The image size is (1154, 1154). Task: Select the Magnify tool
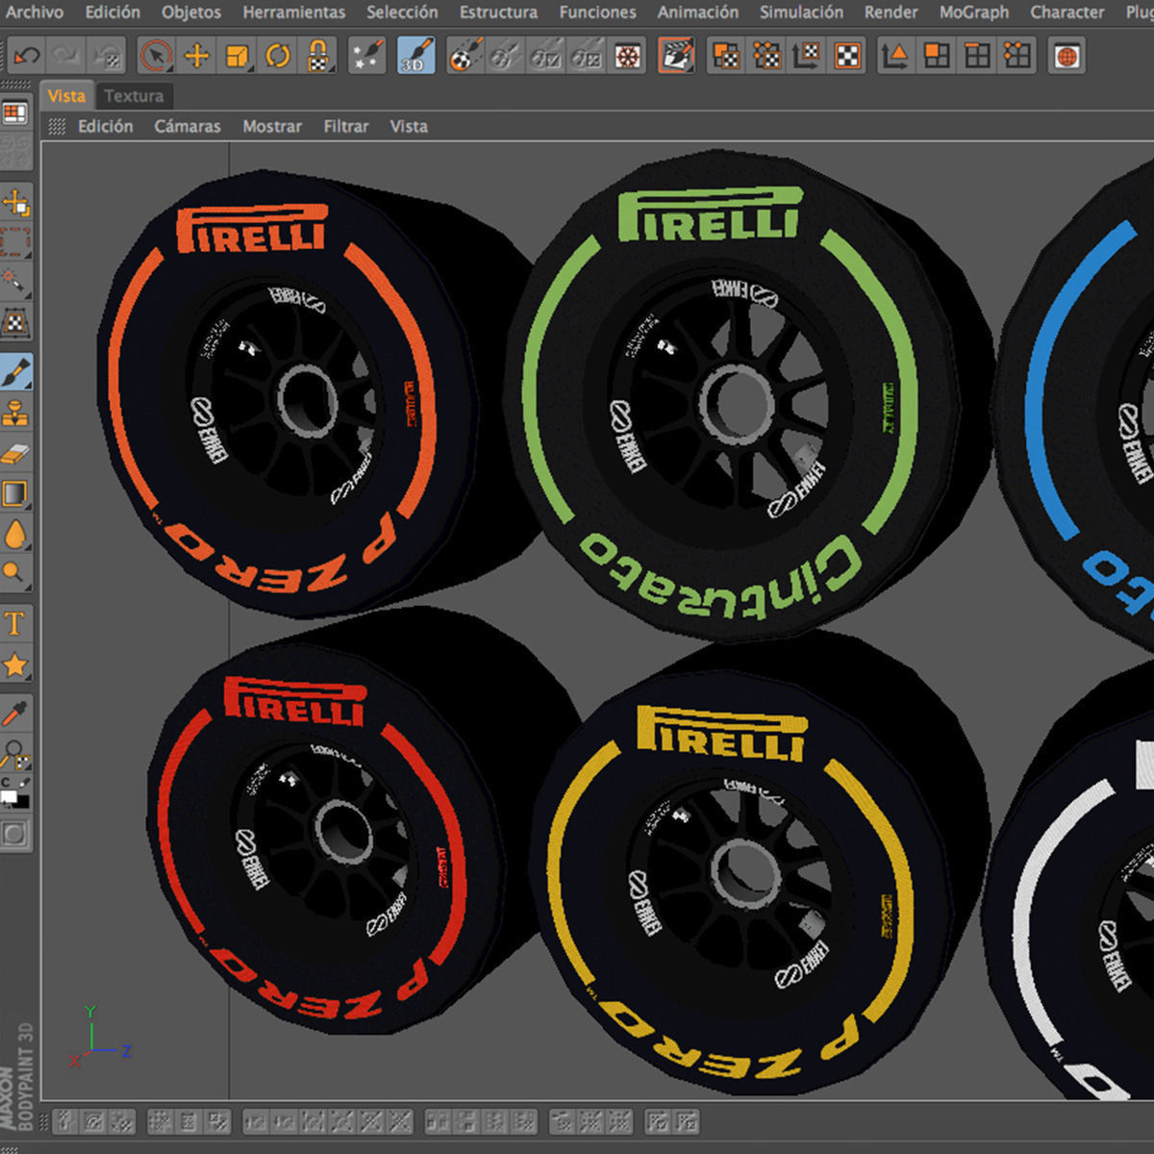click(15, 573)
